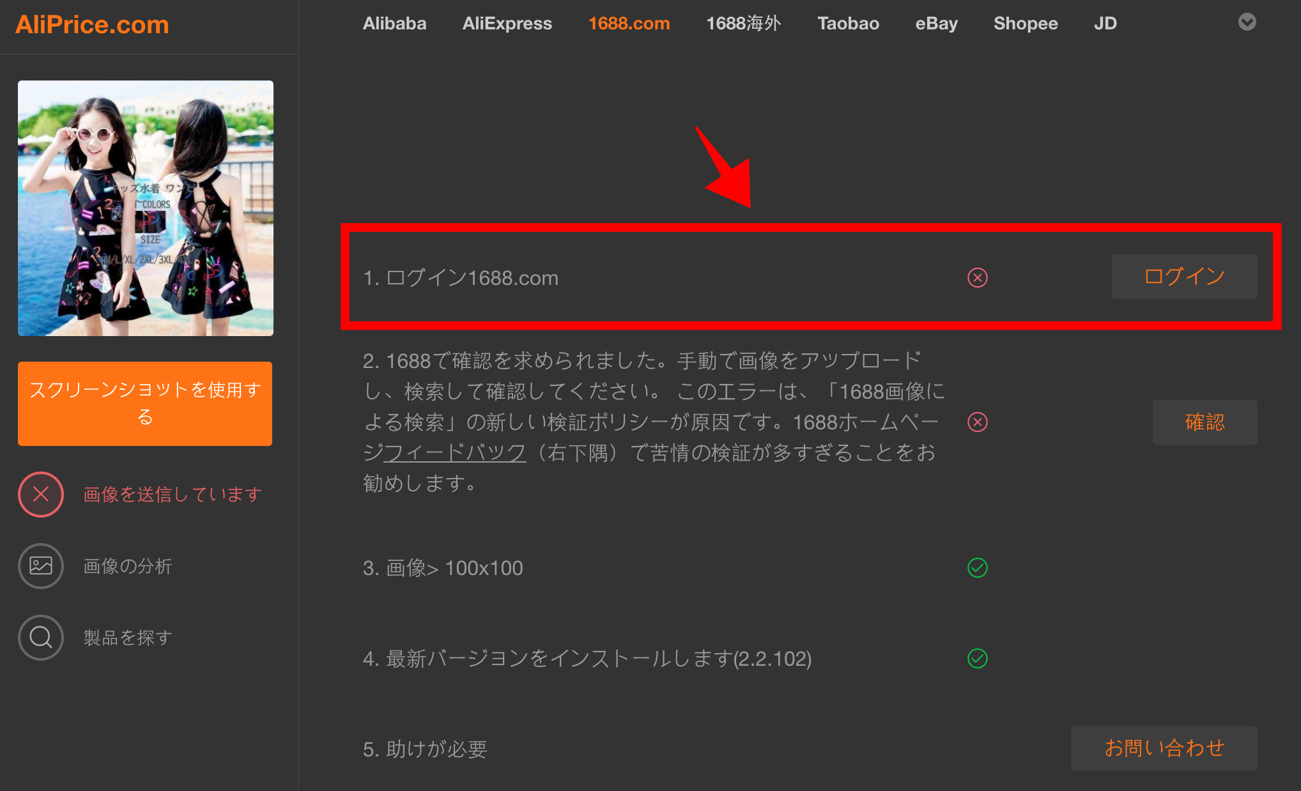Screen dimensions: 1301x791
Task: Click 画像> 100x100 step text
Action: (443, 568)
